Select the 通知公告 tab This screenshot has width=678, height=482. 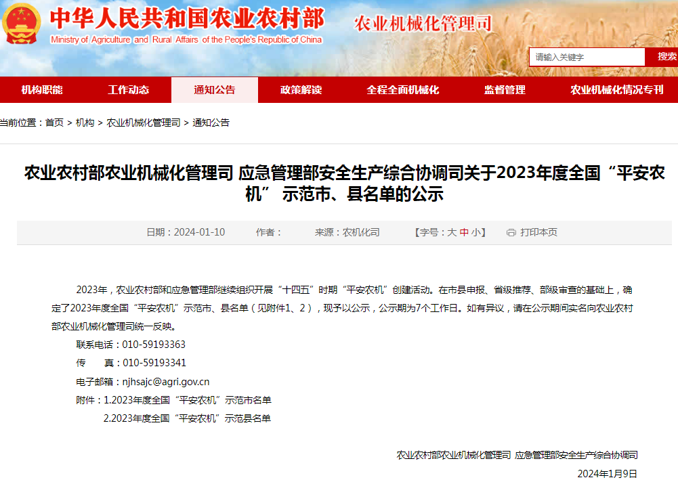point(215,90)
